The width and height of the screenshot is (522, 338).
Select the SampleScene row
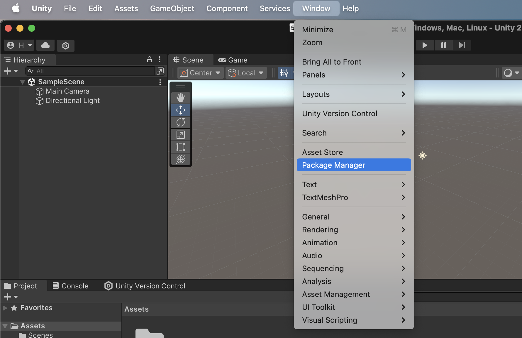84,82
